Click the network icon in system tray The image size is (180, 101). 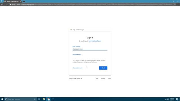166,99
